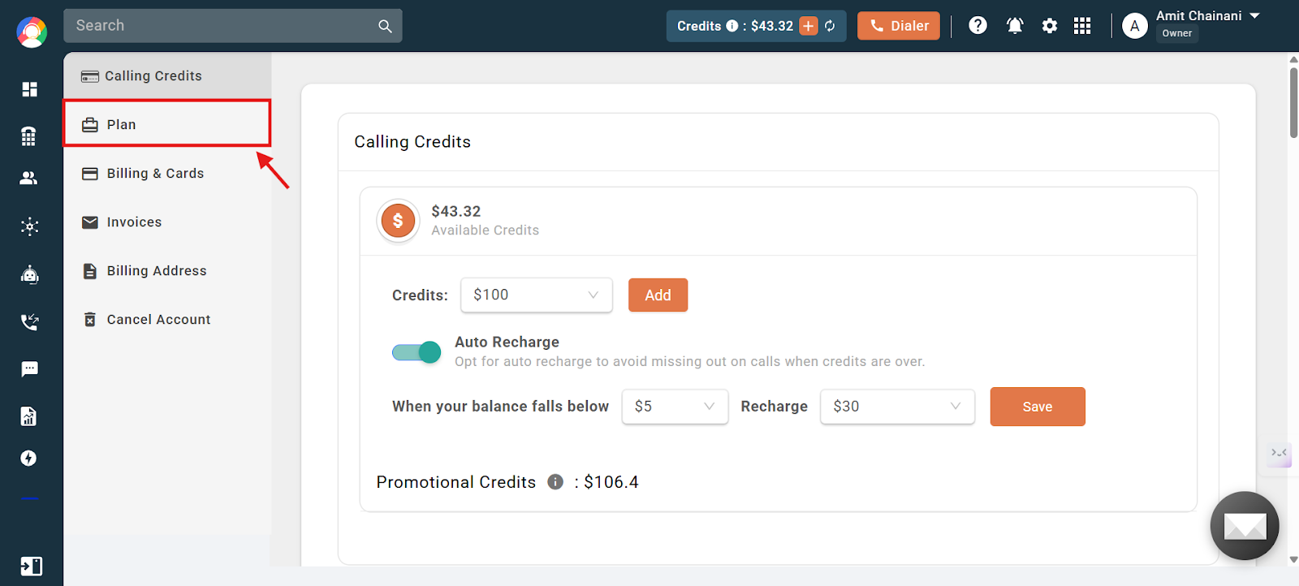
Task: Open Billing & Cards section
Action: tap(167, 173)
